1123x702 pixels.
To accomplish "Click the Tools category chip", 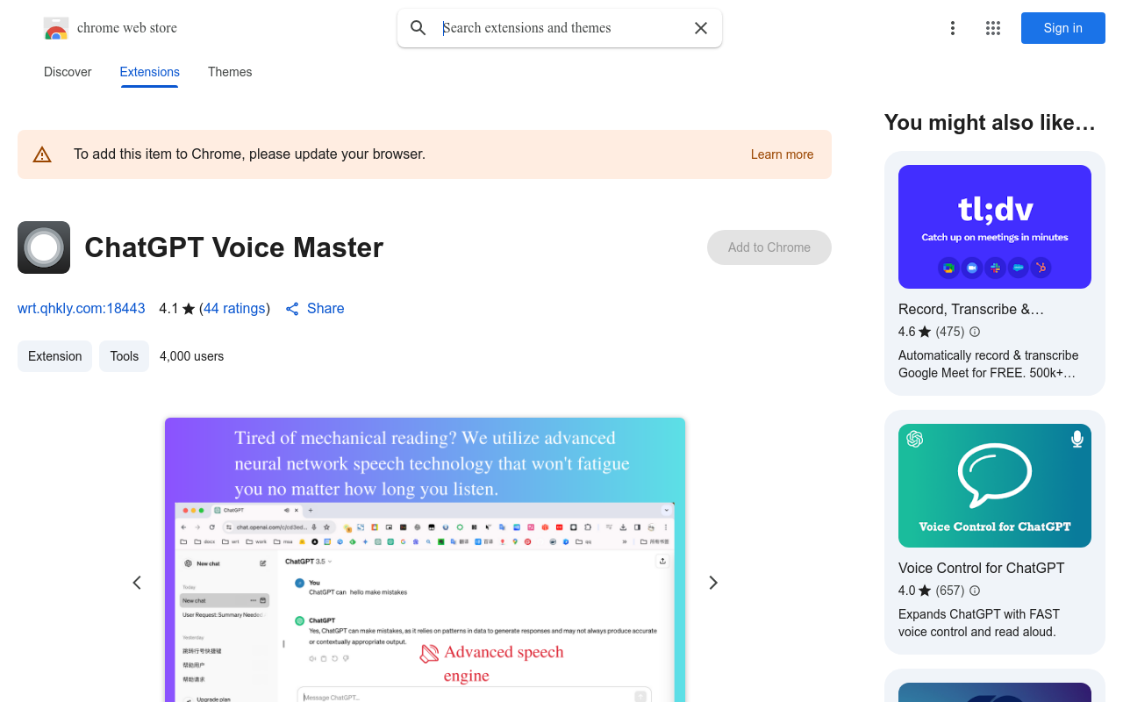I will pos(125,356).
